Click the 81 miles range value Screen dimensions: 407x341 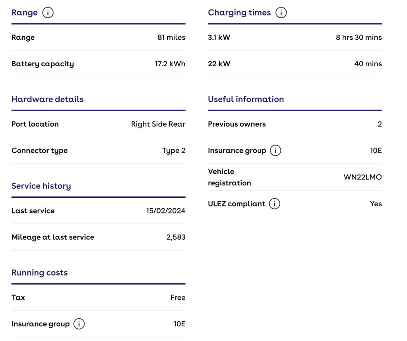171,38
